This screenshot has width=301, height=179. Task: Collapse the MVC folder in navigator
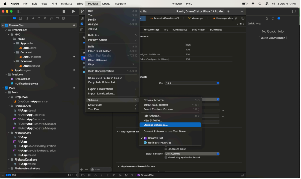coord(9,34)
